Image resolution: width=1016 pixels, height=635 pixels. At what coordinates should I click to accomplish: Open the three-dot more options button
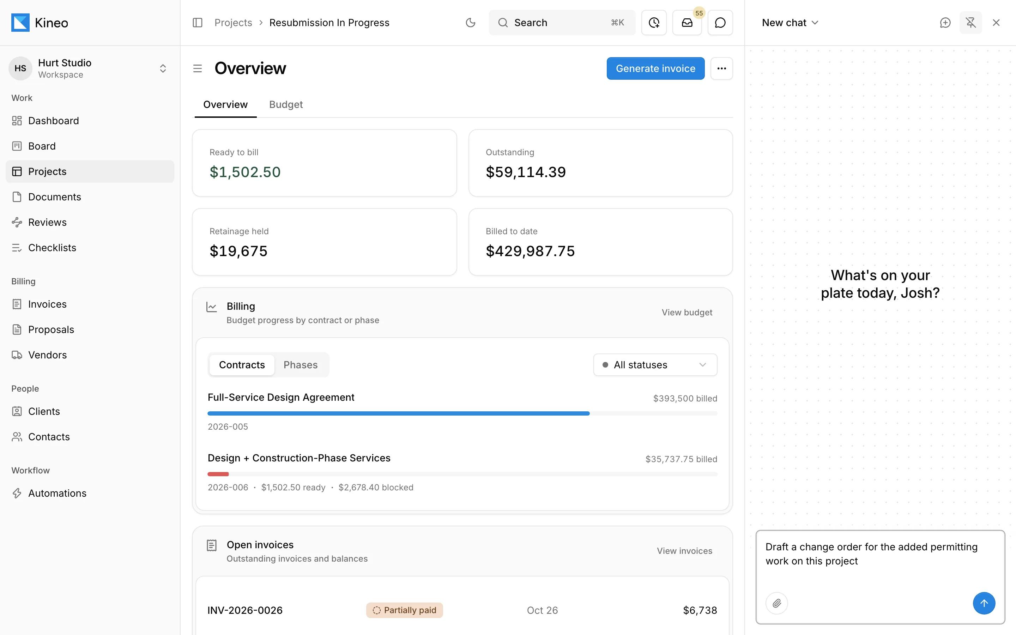tap(721, 68)
